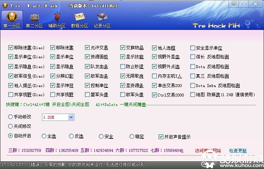
Task: Click 访问官方网站 link
Action: [208, 150]
